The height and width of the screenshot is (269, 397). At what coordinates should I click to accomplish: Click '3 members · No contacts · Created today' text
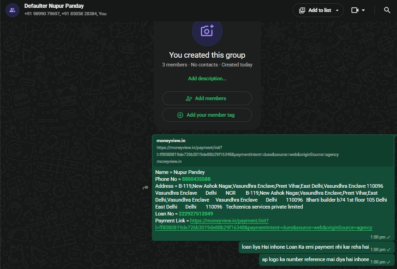pos(207,65)
